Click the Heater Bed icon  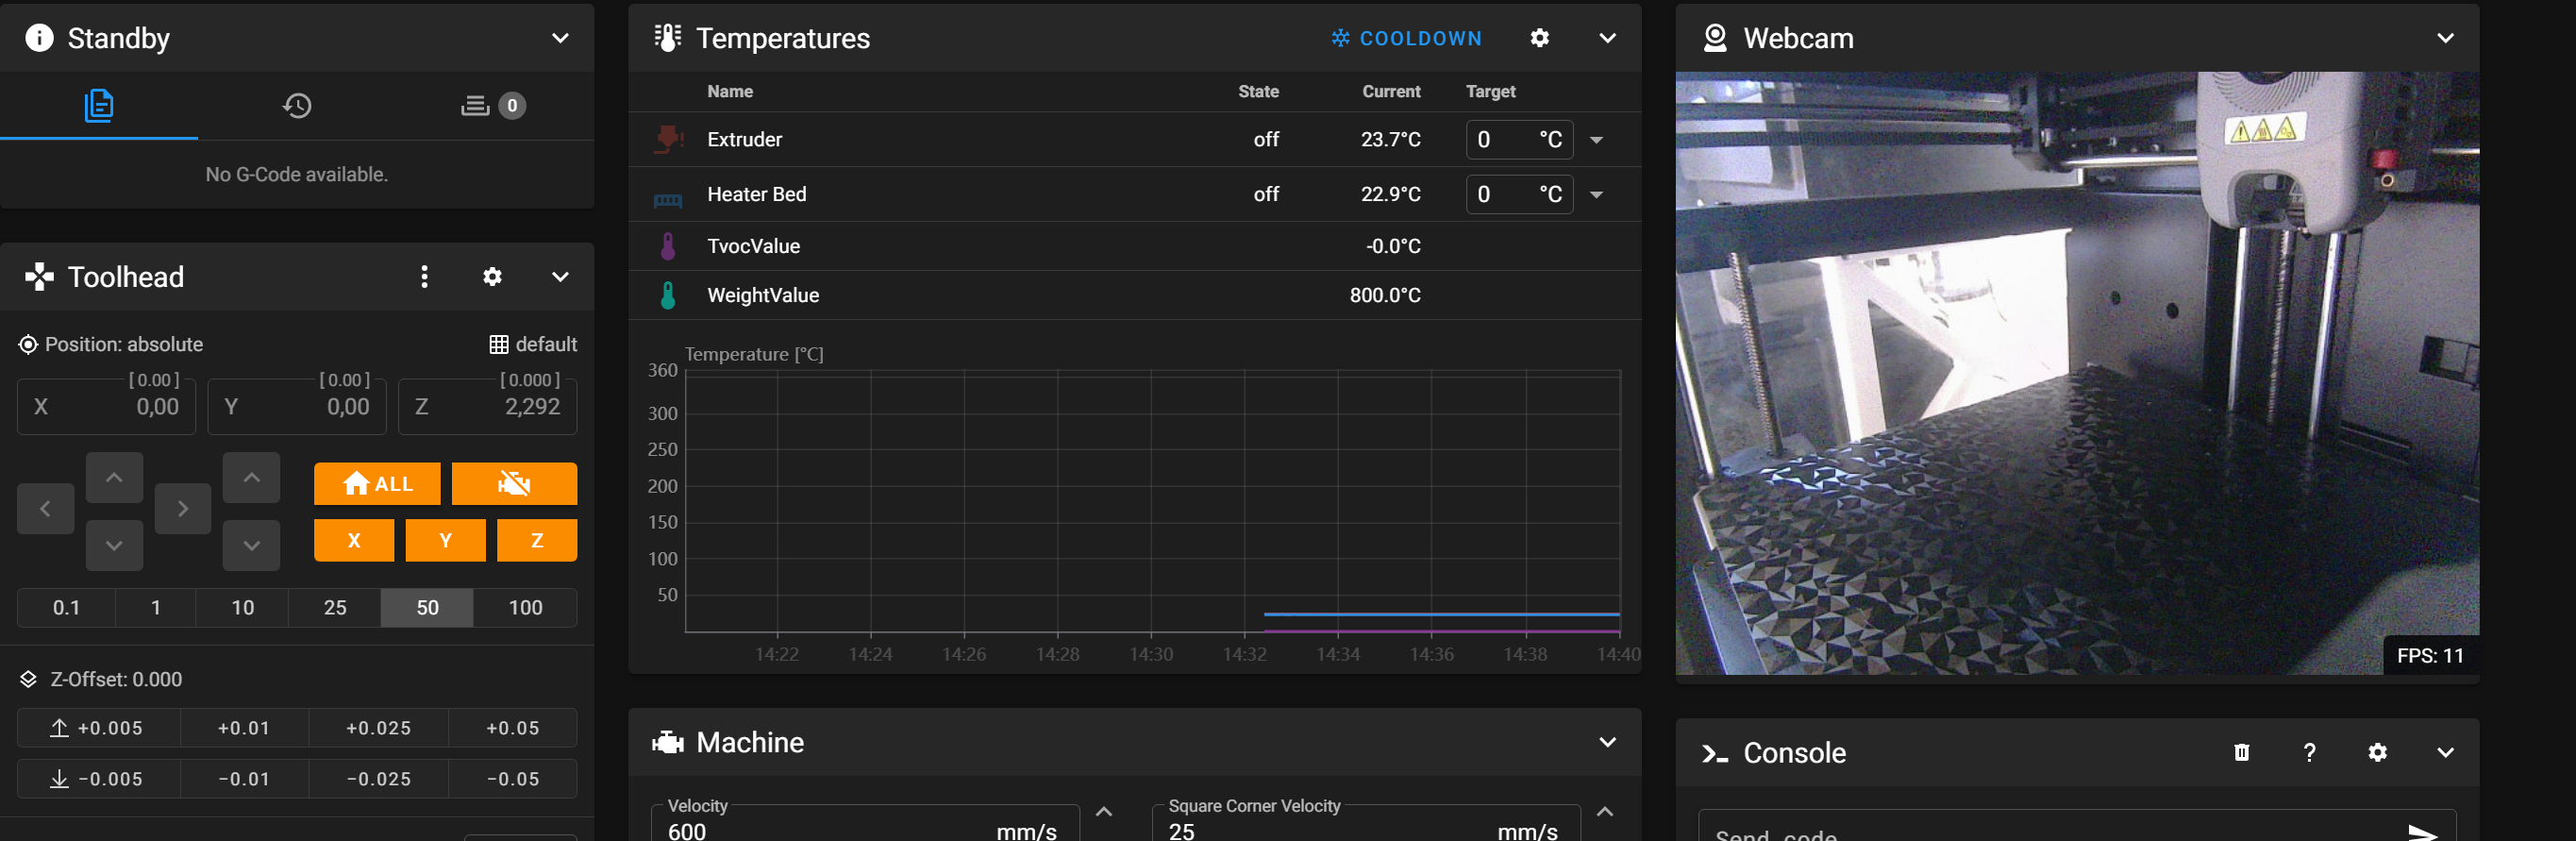[x=668, y=200]
